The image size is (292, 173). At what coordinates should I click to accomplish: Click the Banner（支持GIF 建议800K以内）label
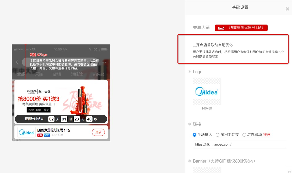224,161
